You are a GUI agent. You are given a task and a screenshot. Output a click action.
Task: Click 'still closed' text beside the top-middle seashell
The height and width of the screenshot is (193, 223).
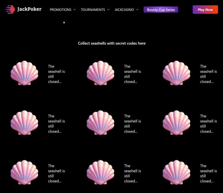pos(131,79)
